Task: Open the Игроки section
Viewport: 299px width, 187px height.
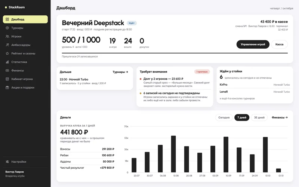Action: [x=25, y=36]
